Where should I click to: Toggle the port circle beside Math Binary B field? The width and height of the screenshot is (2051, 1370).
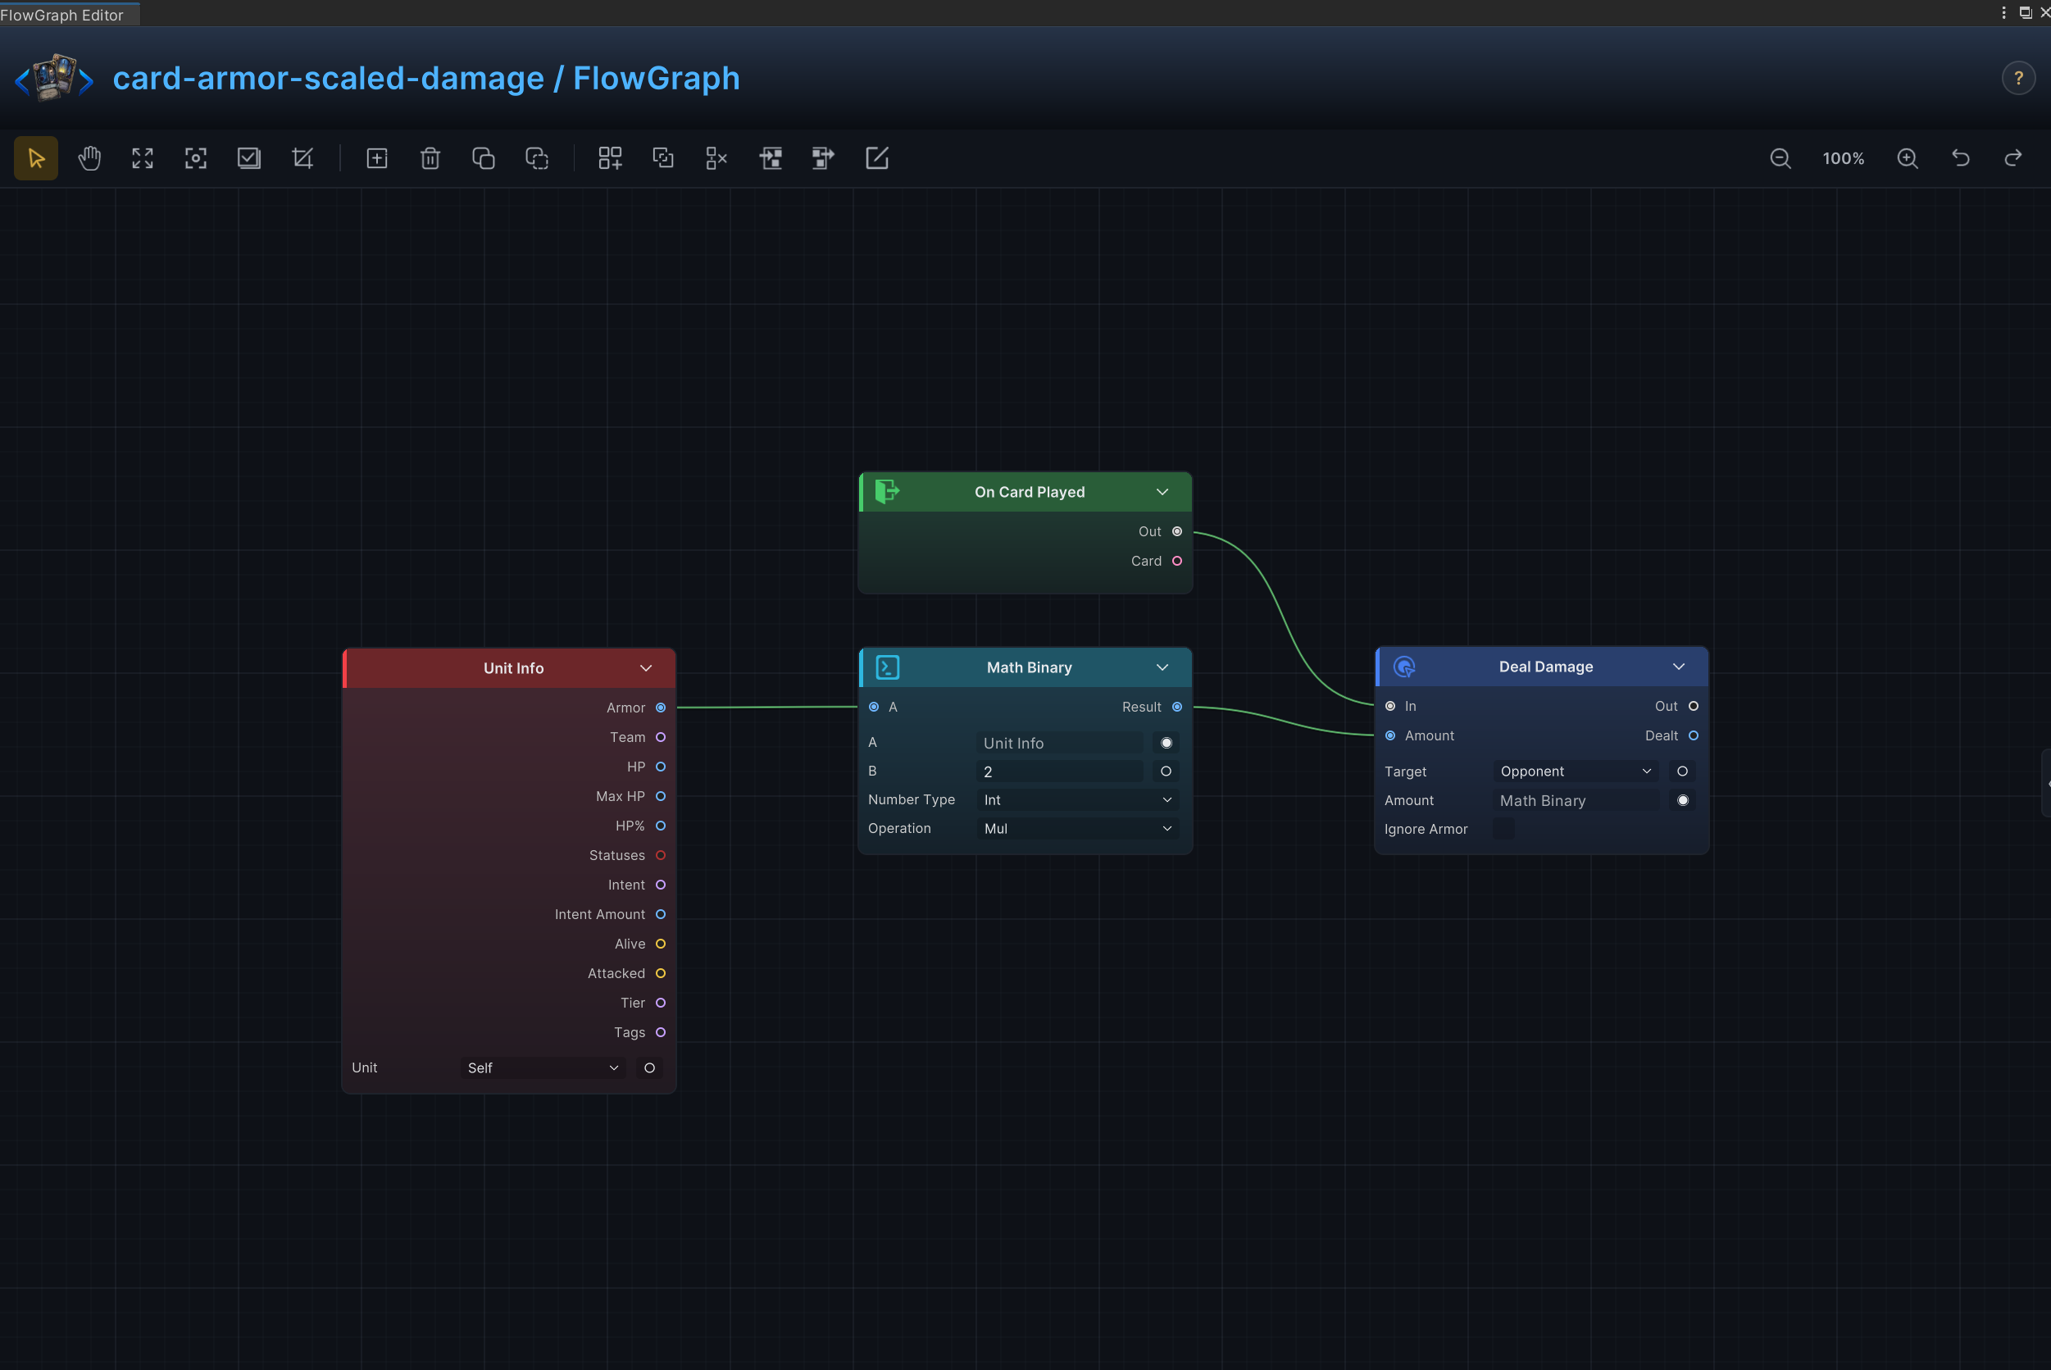pyautogui.click(x=1166, y=771)
